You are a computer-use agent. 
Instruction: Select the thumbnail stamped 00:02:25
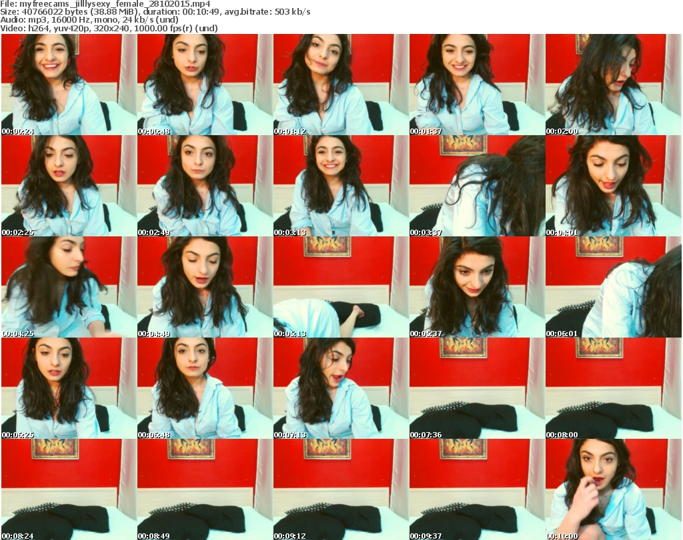pos(69,186)
